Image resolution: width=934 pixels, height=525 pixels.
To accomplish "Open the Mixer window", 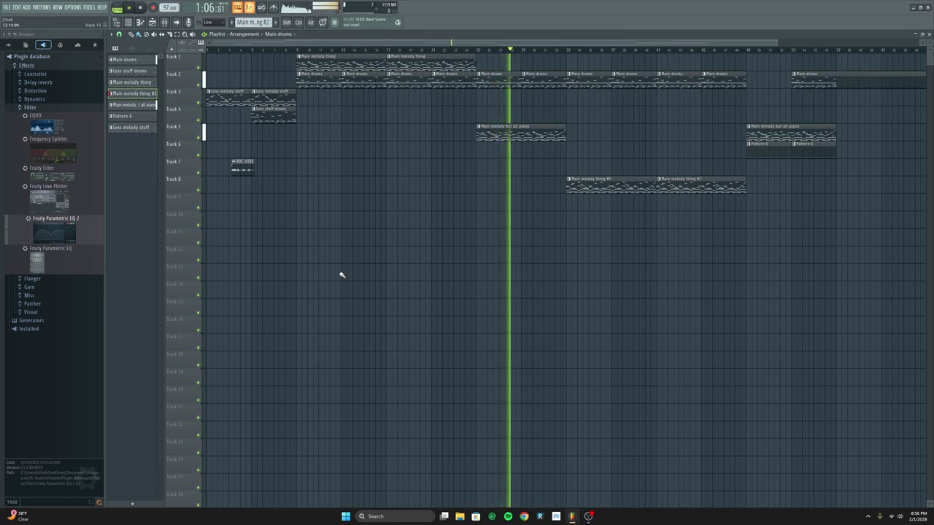I will coord(163,23).
